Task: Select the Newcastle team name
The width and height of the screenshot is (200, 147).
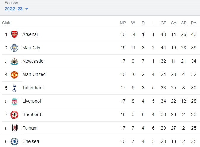Action: click(x=33, y=61)
